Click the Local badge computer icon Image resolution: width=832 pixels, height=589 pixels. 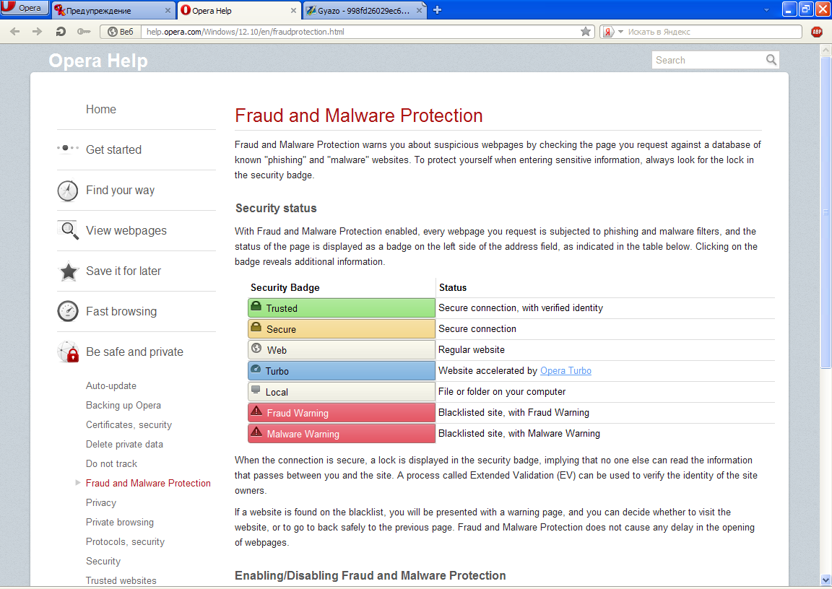click(256, 391)
